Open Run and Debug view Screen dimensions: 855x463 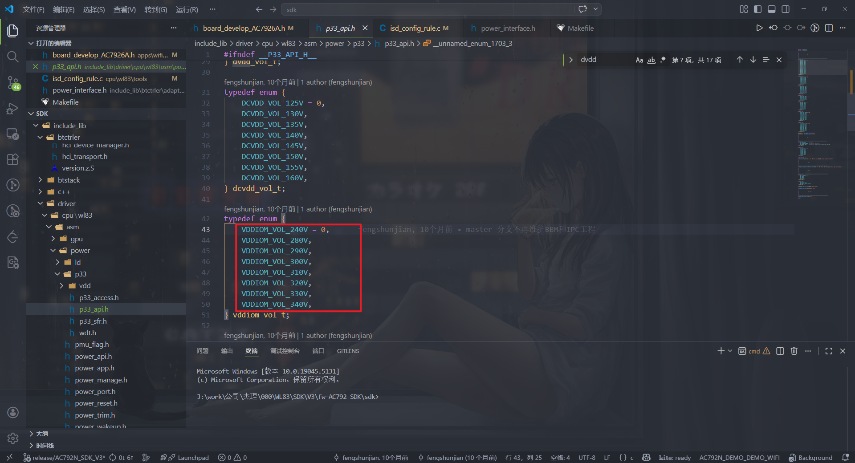[x=13, y=108]
